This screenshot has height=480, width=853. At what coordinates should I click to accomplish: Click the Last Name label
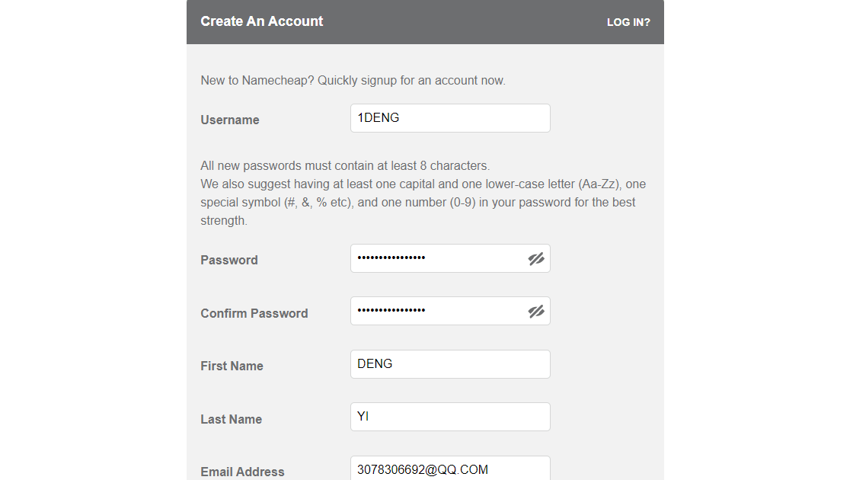231,419
